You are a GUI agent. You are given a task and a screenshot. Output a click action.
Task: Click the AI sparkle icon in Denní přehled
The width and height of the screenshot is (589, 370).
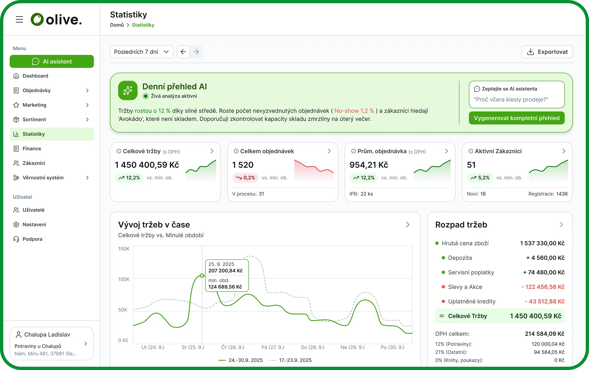[128, 90]
